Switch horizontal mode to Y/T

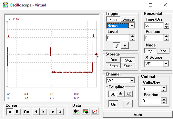(x=151, y=51)
